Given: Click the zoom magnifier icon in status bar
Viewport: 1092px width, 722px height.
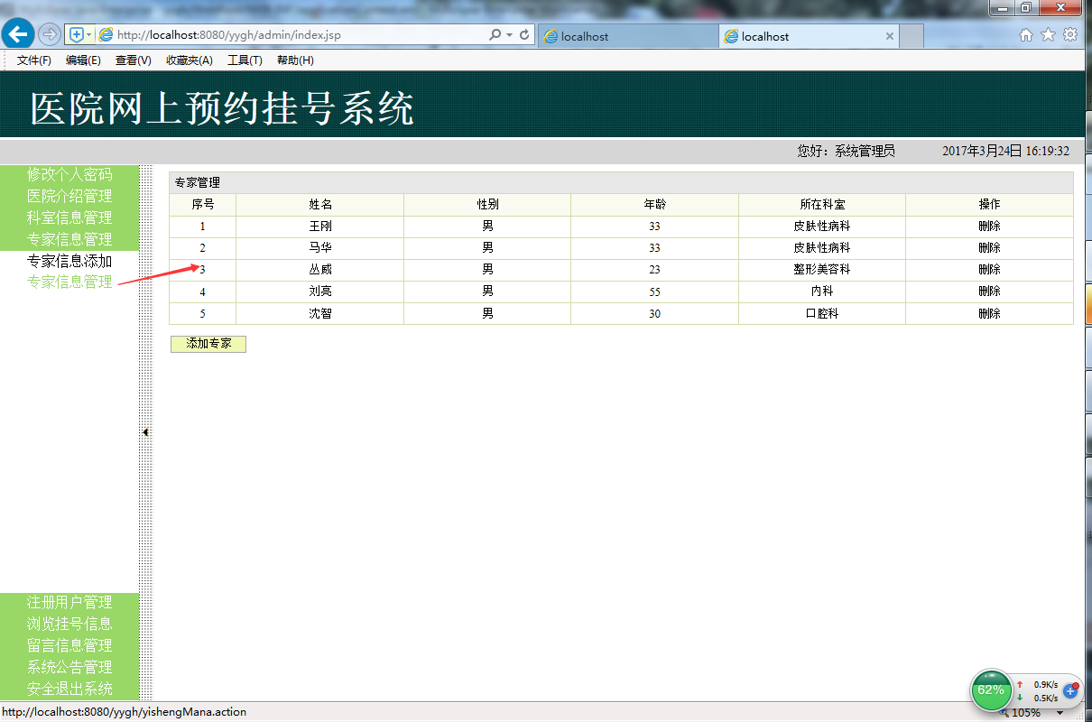Looking at the screenshot, I should pos(1004,713).
